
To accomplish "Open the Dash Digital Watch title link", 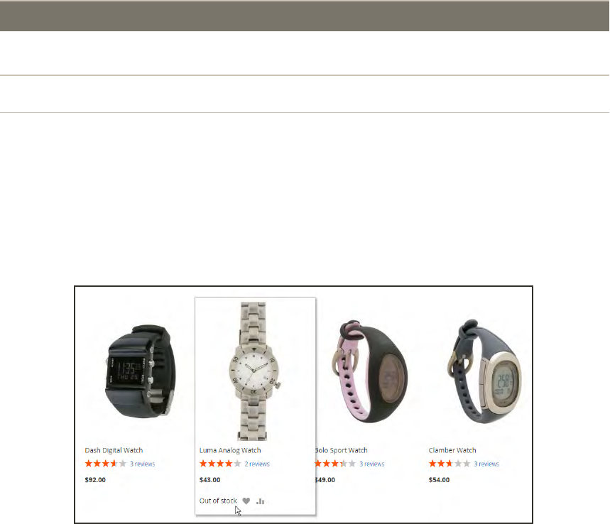I will click(114, 450).
